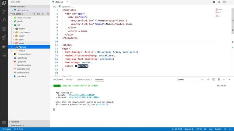Viewport: 234px width, 131px height.
Task: Switch to the Debug Console tab
Action: (84, 80)
